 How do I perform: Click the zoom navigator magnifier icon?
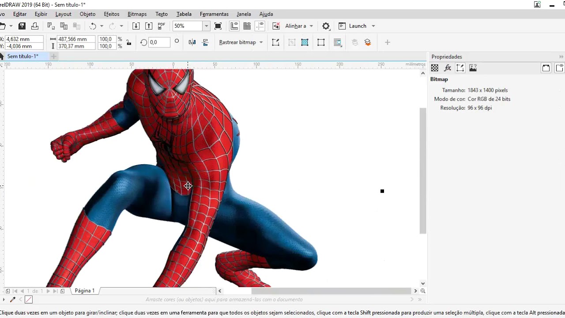[423, 291]
